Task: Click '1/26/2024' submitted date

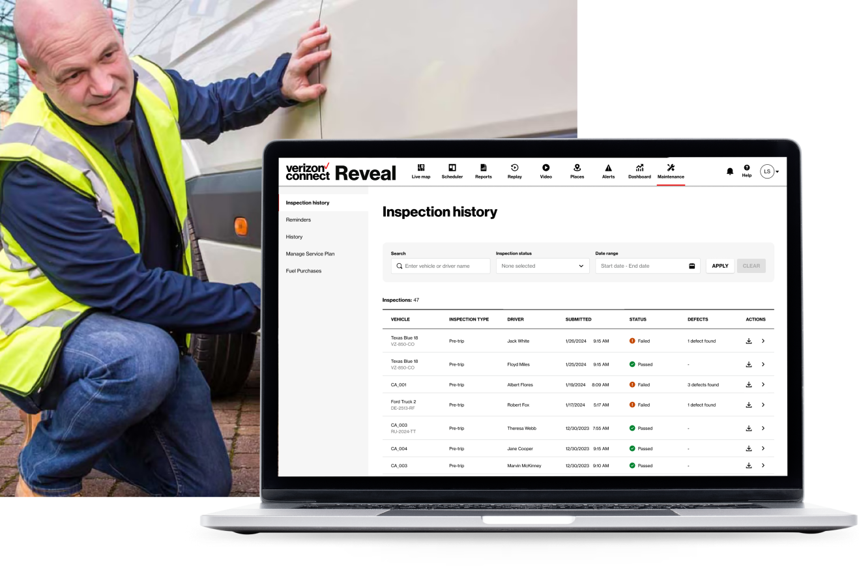Action: coord(575,341)
